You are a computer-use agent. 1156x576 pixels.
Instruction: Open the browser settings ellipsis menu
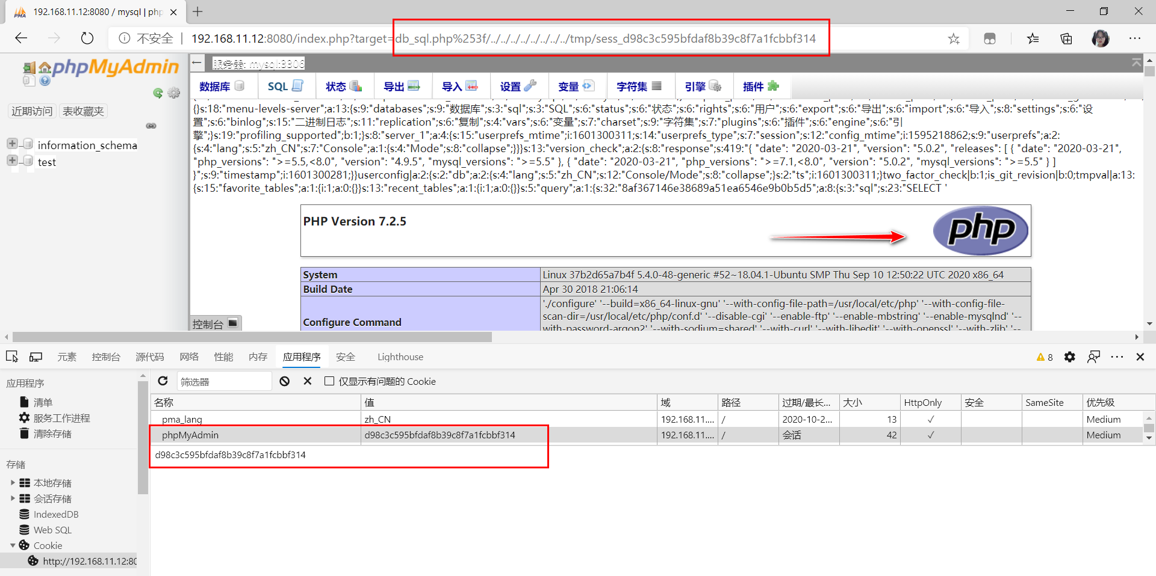1135,38
